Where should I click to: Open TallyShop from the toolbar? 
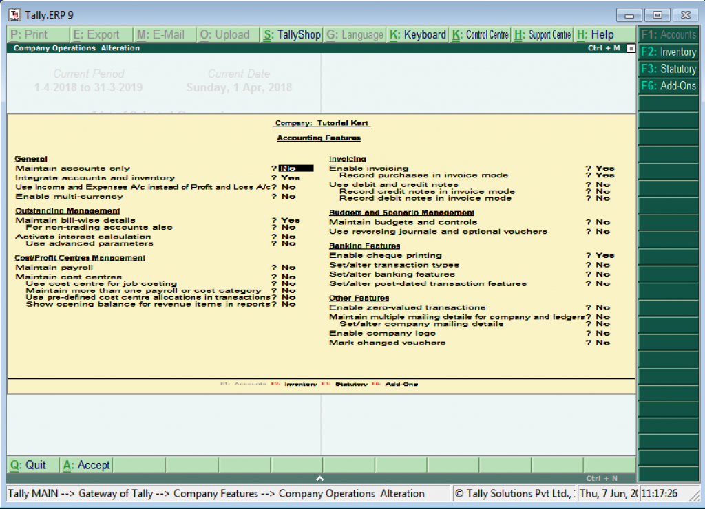[x=291, y=34]
